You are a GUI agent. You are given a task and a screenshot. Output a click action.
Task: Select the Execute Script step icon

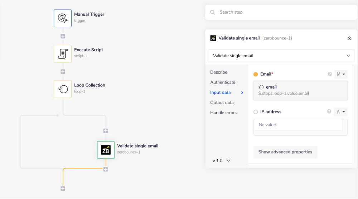click(63, 54)
